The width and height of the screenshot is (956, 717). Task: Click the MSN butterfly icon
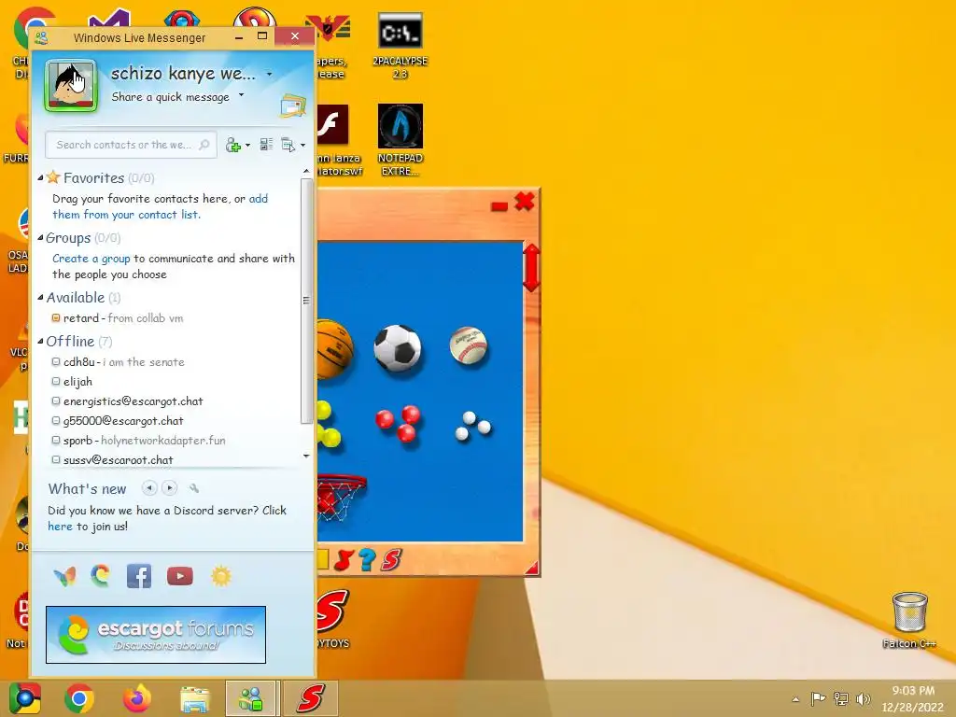(x=64, y=576)
